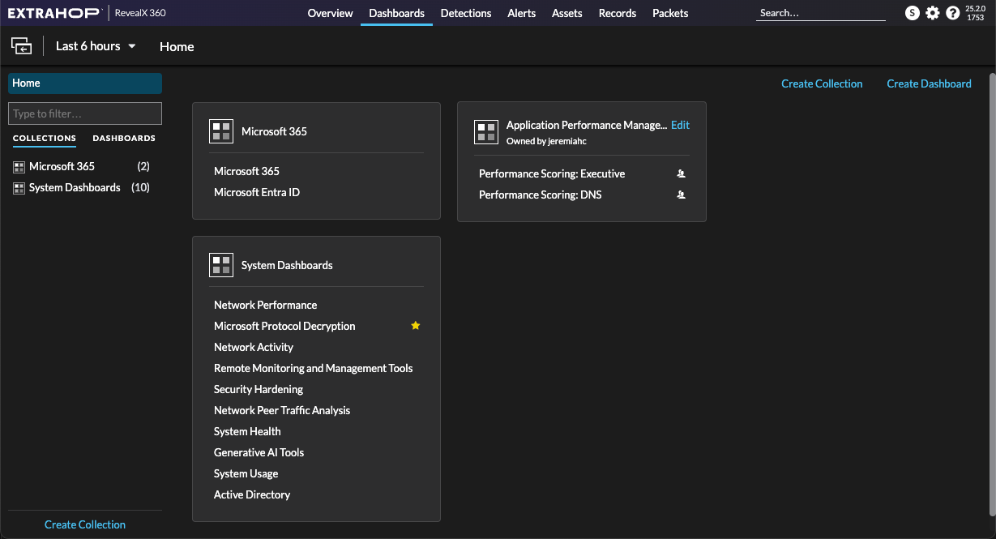Click the System Dashboards collection icon in sidebar
Screen dimensions: 996x539
click(19, 188)
